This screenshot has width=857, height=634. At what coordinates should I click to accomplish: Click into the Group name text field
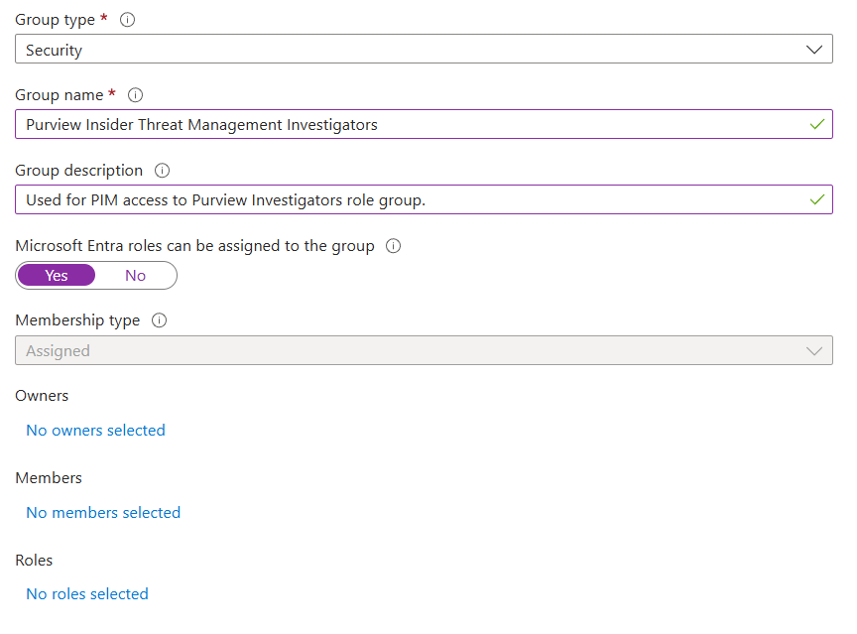pos(397,125)
